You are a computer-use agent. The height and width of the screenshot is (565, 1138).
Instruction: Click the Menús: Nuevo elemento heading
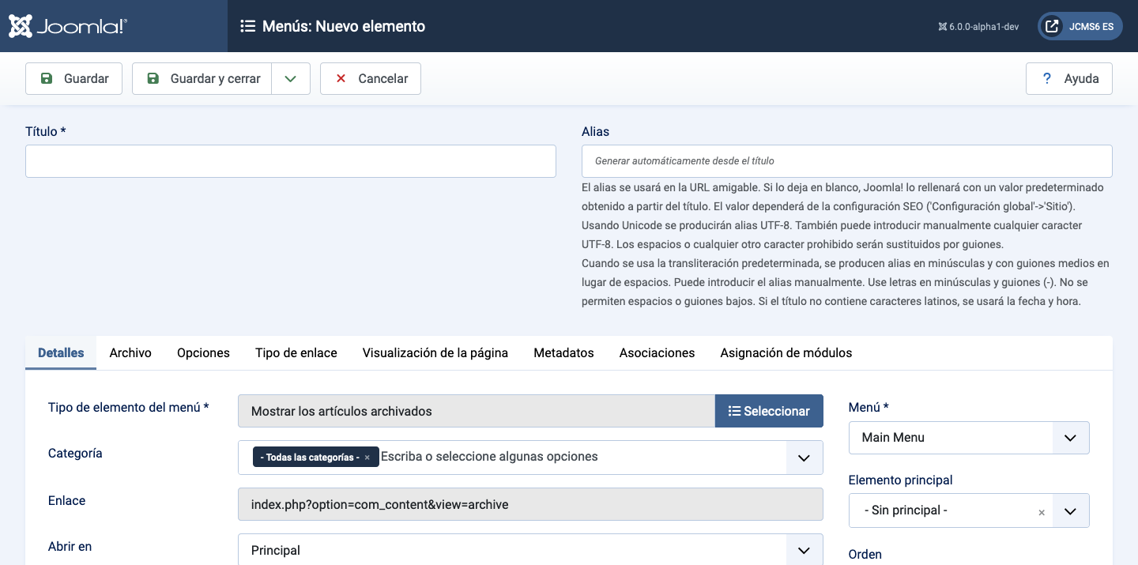tap(344, 26)
